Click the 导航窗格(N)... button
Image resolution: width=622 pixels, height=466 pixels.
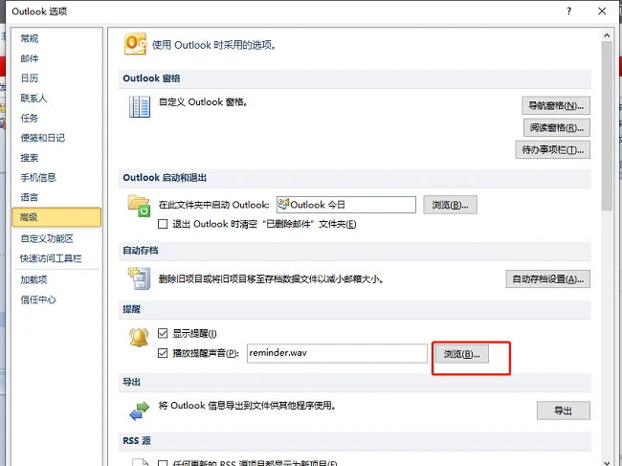tap(554, 105)
